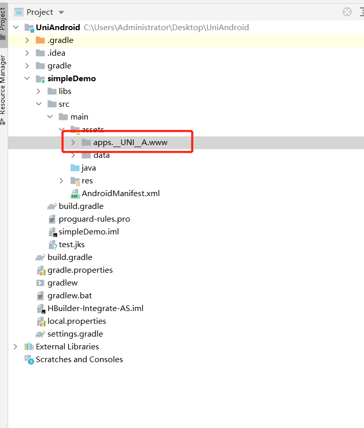
Task: Select the main folder label
Action: pos(80,117)
